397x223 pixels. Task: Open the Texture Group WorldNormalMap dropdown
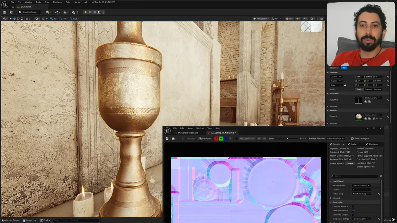361,194
